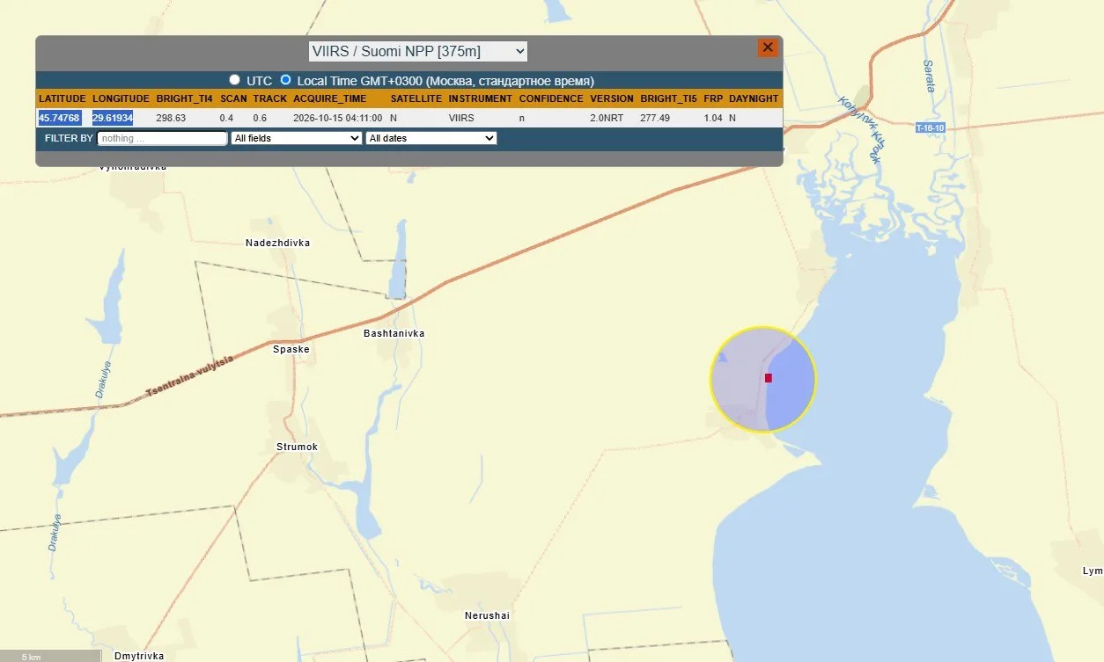
Task: Click the FRP column header
Action: point(713,98)
